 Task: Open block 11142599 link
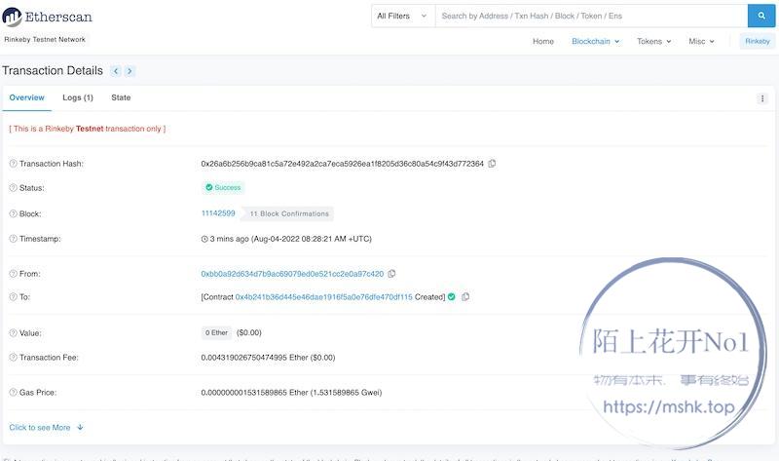click(x=218, y=213)
